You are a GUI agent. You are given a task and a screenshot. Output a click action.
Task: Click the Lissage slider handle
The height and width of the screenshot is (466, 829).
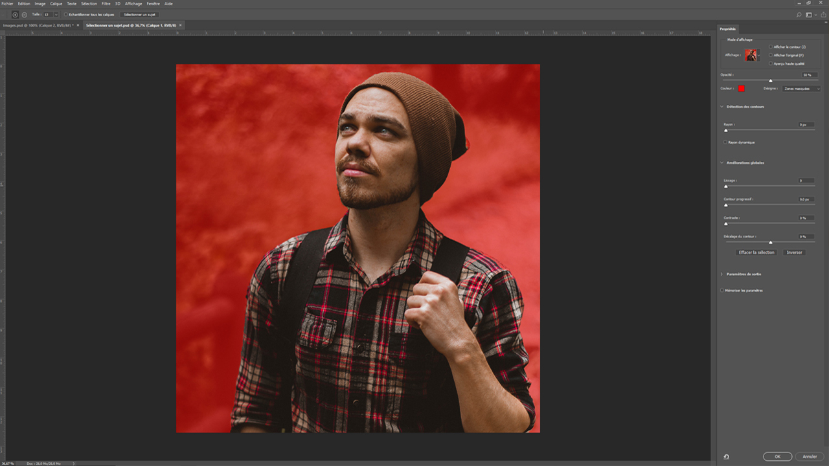click(x=726, y=186)
